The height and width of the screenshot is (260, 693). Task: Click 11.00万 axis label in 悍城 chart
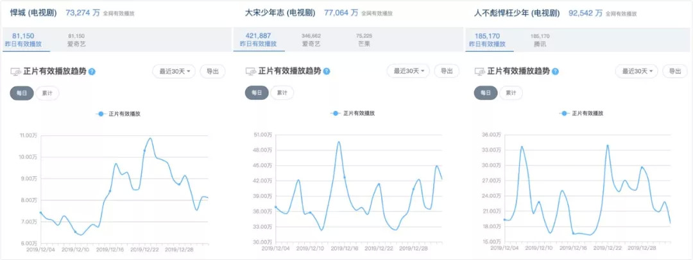click(x=28, y=136)
